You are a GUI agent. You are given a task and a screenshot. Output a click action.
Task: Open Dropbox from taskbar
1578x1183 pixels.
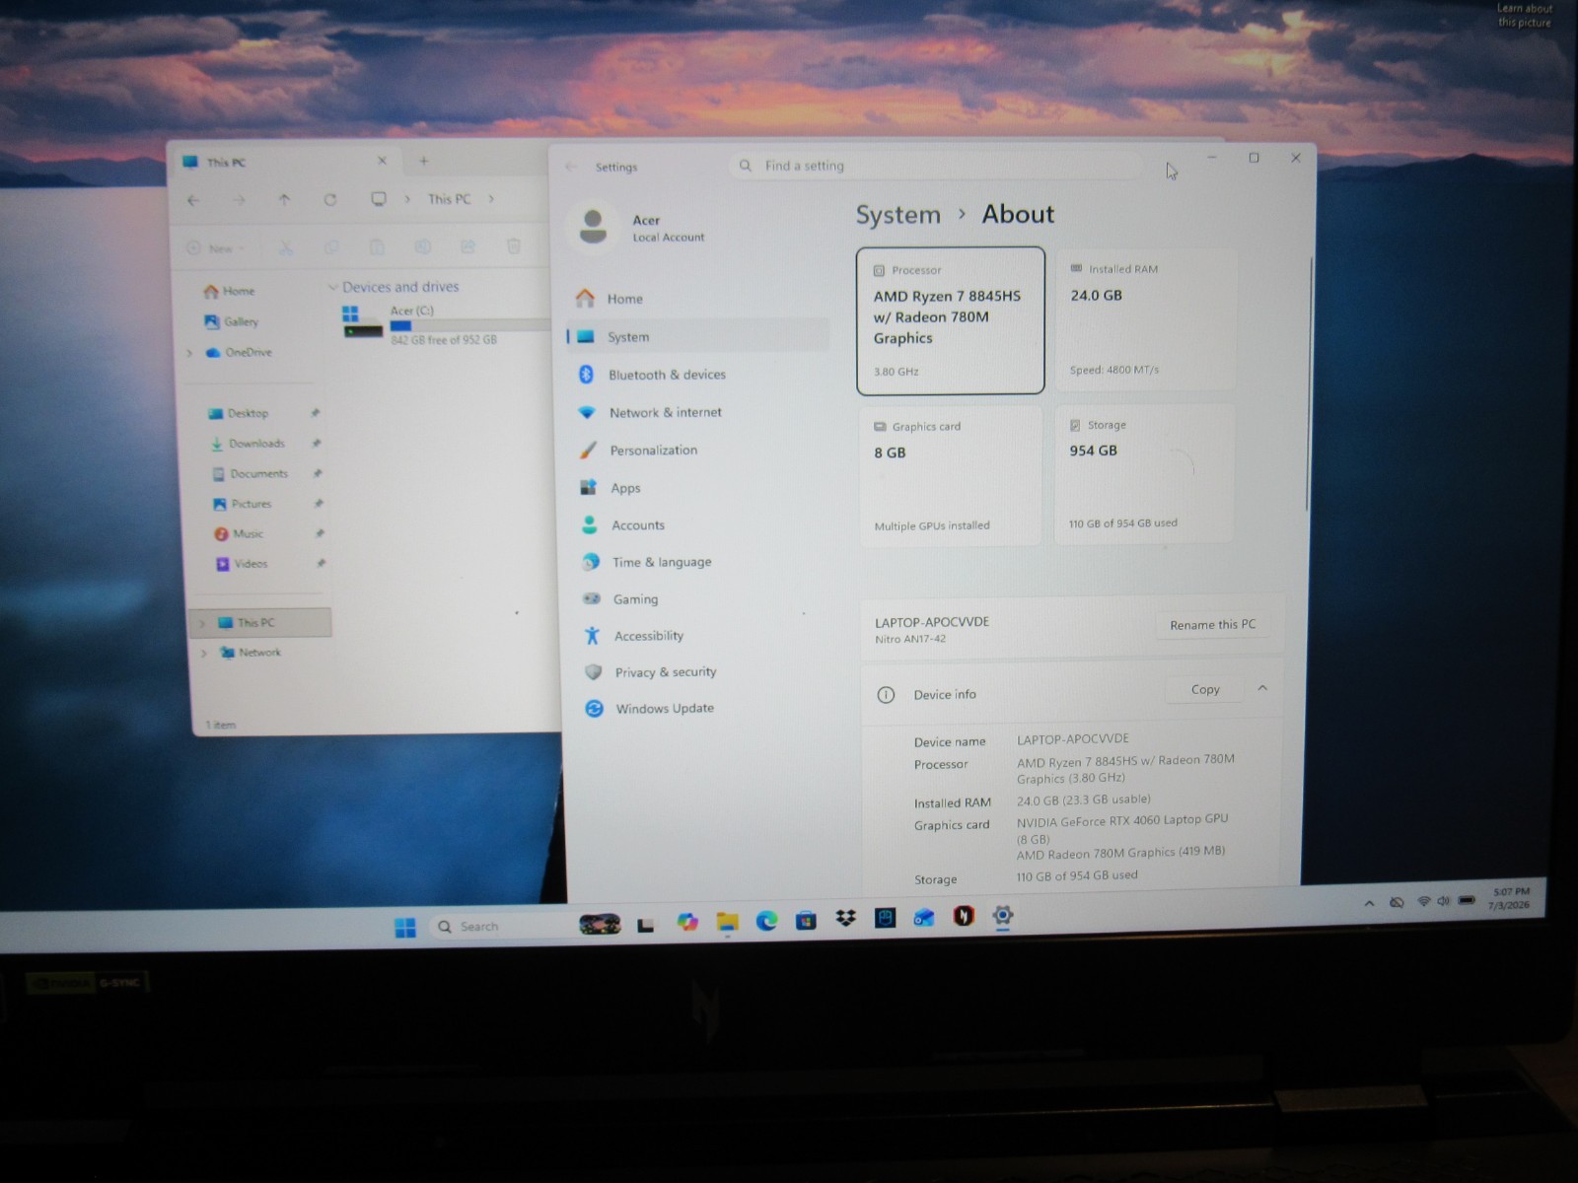845,919
